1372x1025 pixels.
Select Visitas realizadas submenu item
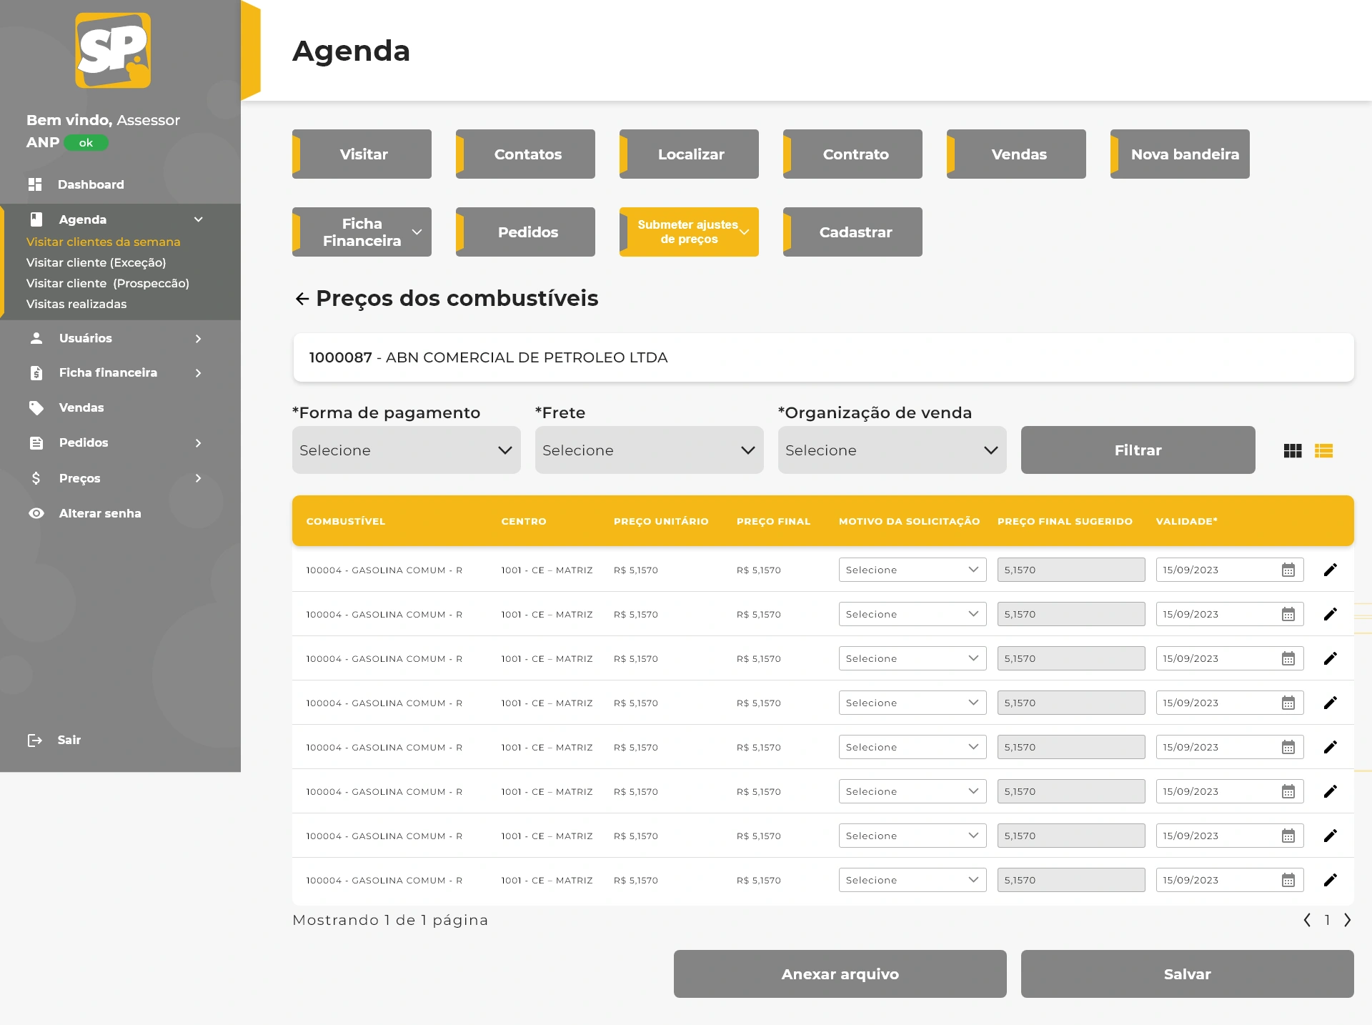(76, 304)
